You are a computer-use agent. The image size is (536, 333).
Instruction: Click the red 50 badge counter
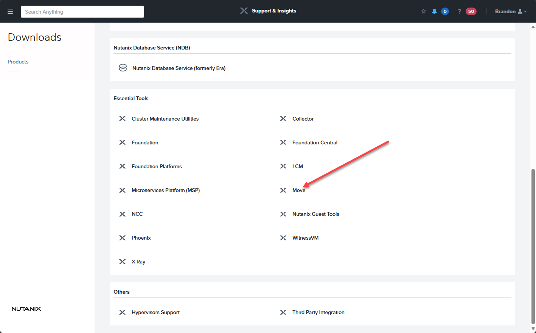point(471,11)
